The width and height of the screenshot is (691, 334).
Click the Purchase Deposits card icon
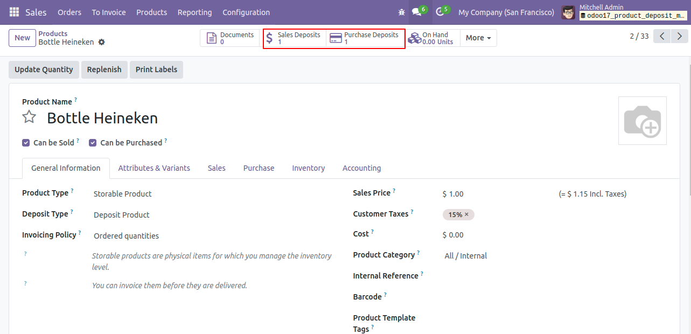pyautogui.click(x=336, y=38)
